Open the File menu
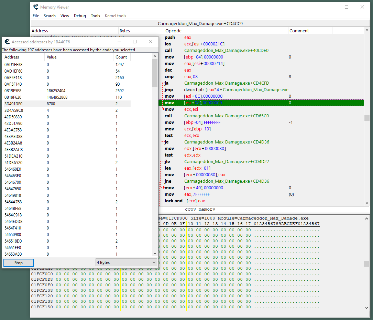Viewport: 373px width, 320px height. click(36, 16)
